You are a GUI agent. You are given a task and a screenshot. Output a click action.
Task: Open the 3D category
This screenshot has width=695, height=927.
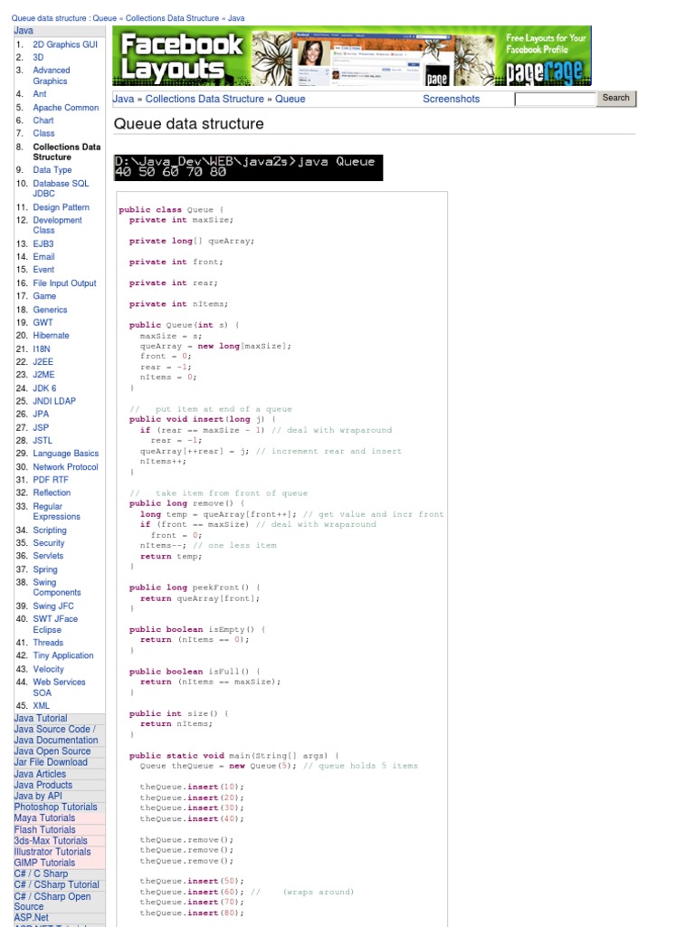click(38, 57)
